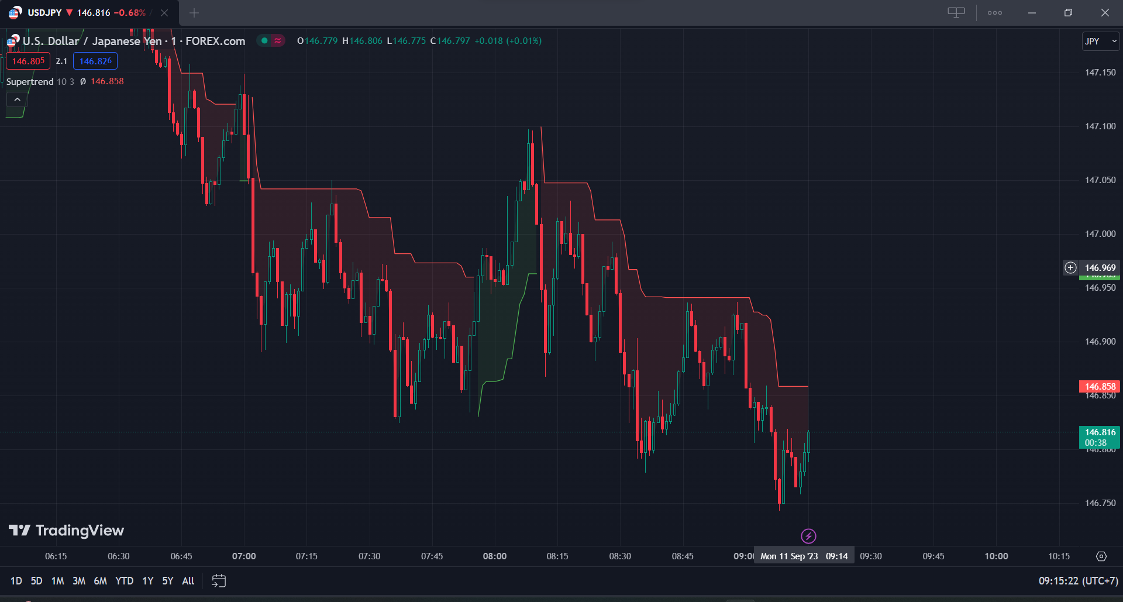The image size is (1123, 602).
Task: Select the 5Y time range
Action: pyautogui.click(x=167, y=581)
